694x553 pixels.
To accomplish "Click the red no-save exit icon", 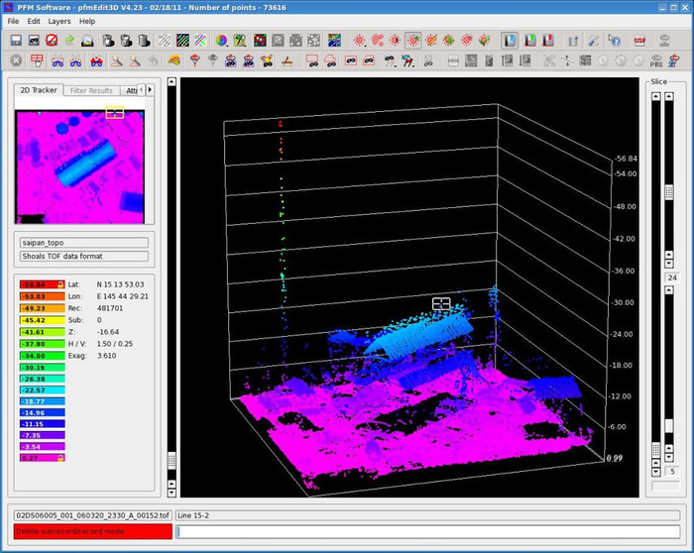I will [x=52, y=41].
